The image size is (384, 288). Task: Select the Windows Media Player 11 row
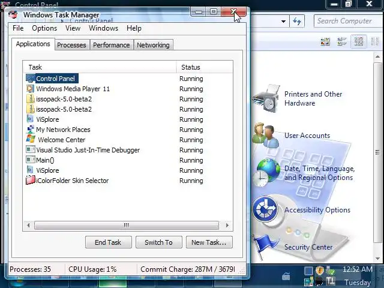point(128,88)
